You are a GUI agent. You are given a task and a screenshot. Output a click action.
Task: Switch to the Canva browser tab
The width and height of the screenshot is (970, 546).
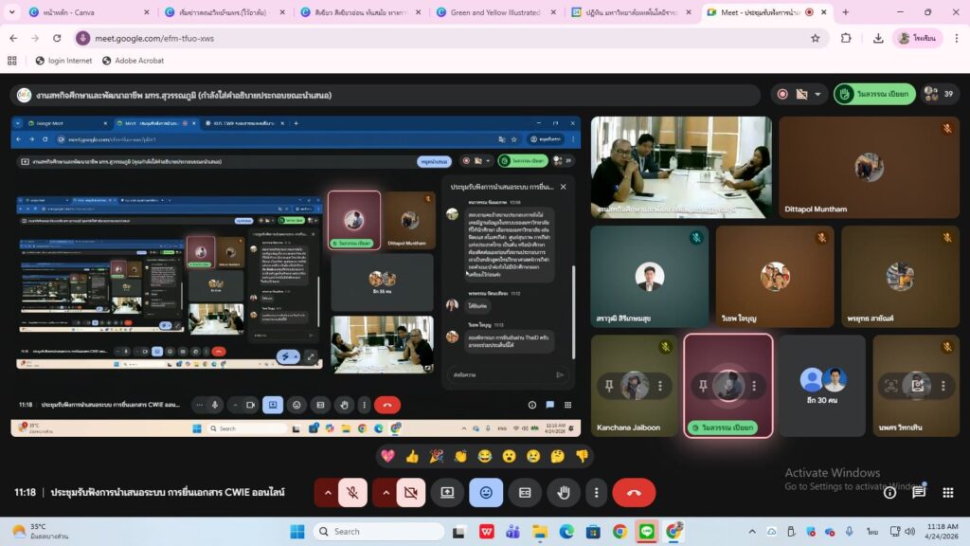[81, 12]
